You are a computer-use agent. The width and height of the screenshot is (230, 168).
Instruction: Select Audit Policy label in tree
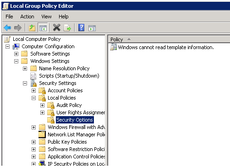click(x=69, y=105)
